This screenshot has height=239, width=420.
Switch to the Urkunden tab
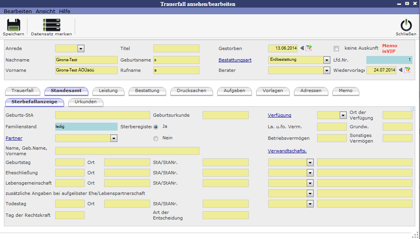point(85,102)
